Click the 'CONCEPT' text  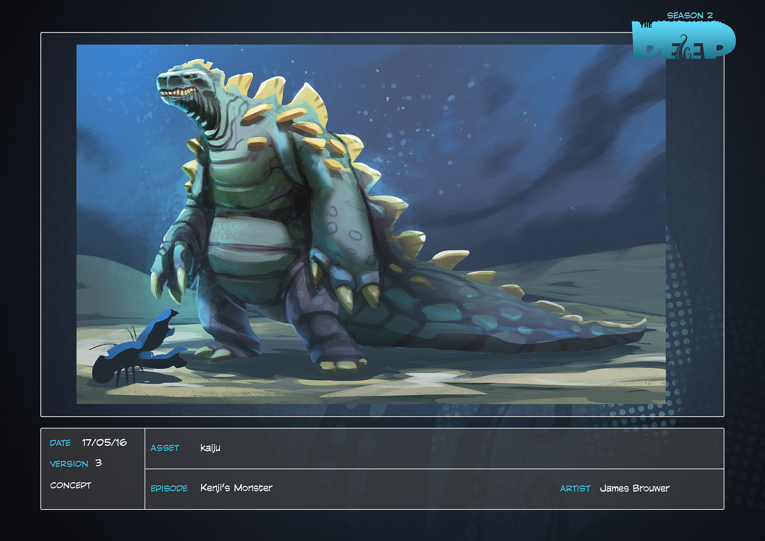pyautogui.click(x=71, y=485)
